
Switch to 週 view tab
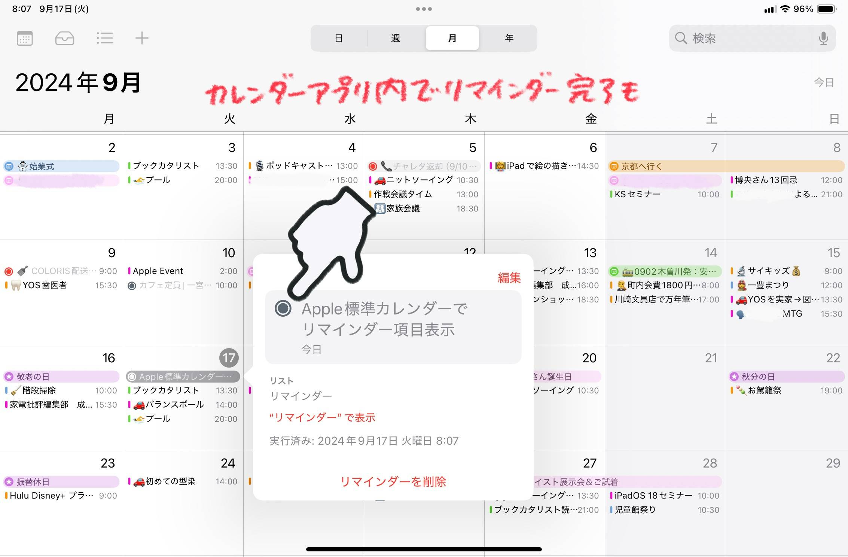[x=395, y=38]
